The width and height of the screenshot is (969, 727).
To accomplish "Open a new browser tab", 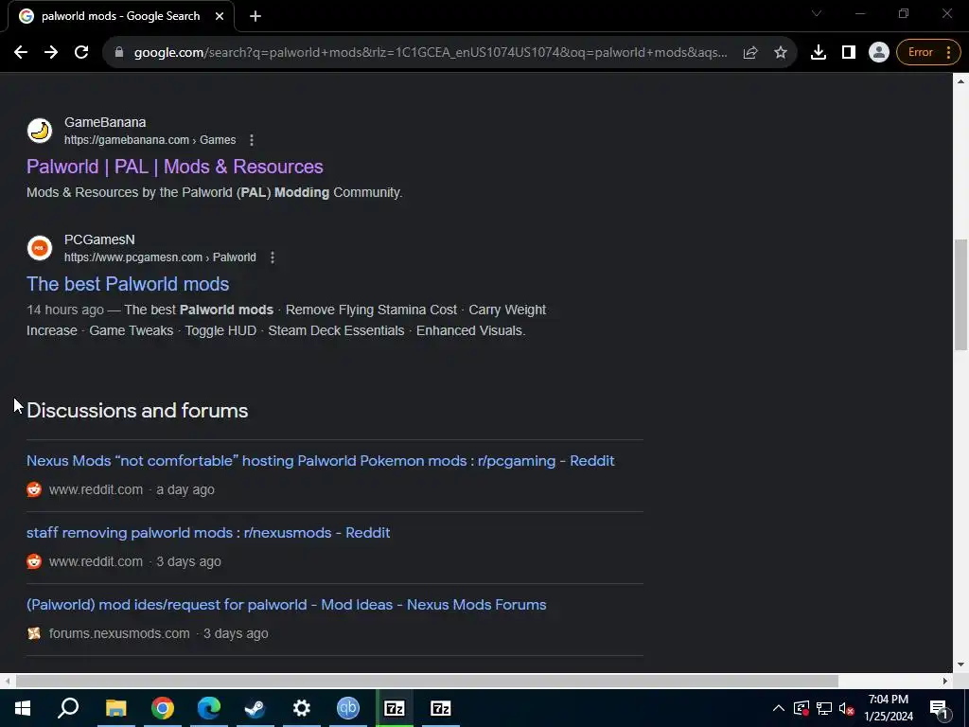I will pyautogui.click(x=255, y=16).
